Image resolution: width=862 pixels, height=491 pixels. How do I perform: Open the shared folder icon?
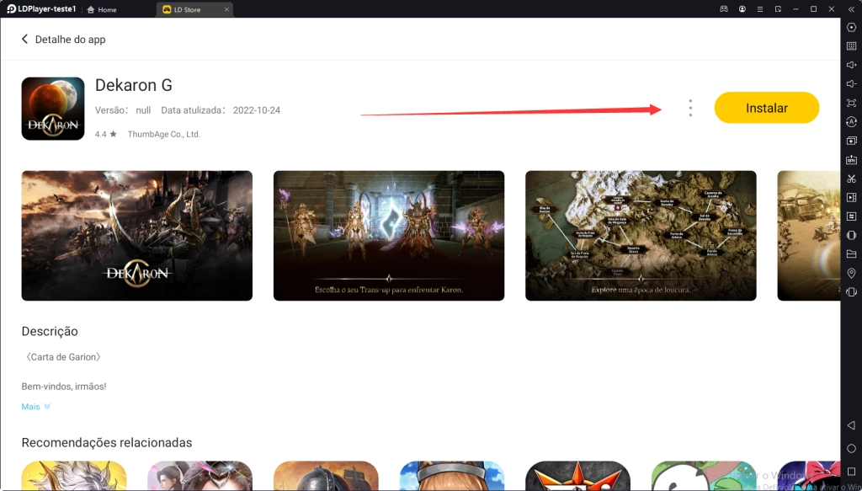851,254
